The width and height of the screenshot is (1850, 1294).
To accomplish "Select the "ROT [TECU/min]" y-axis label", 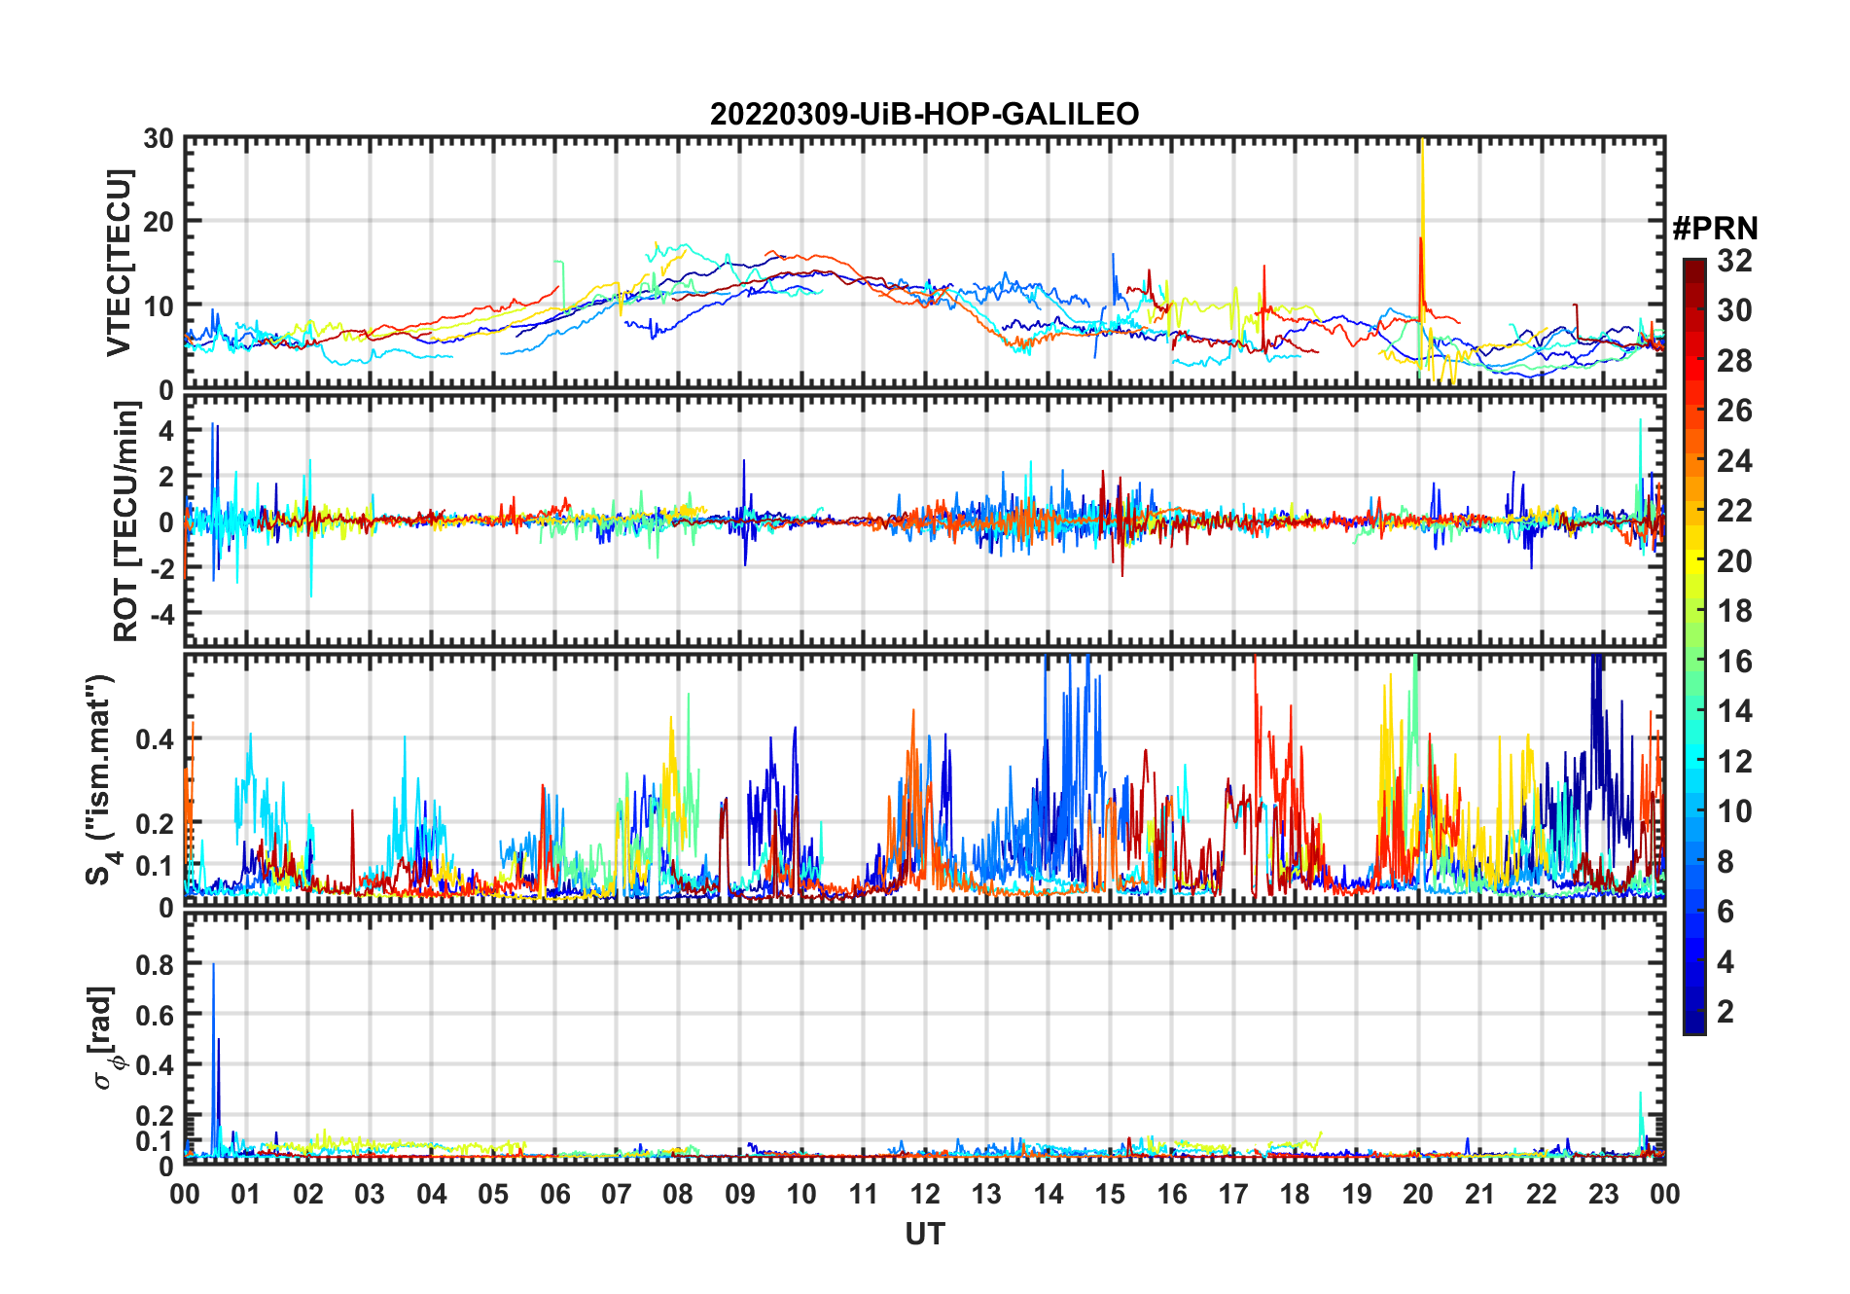I will pos(126,521).
